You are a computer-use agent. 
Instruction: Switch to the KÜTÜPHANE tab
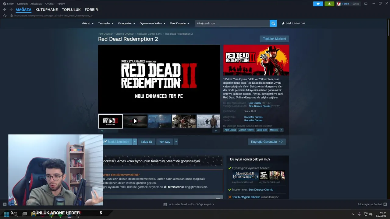[47, 10]
